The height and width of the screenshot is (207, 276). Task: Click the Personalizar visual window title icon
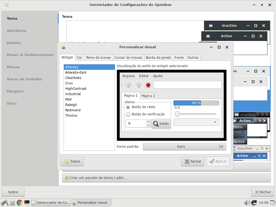[64, 47]
